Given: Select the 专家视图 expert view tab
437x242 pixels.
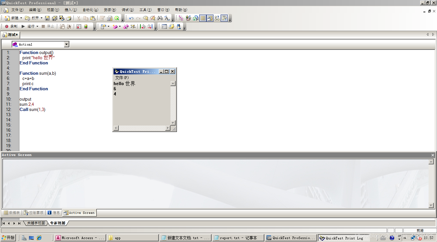Looking at the screenshot, I should click(58, 223).
